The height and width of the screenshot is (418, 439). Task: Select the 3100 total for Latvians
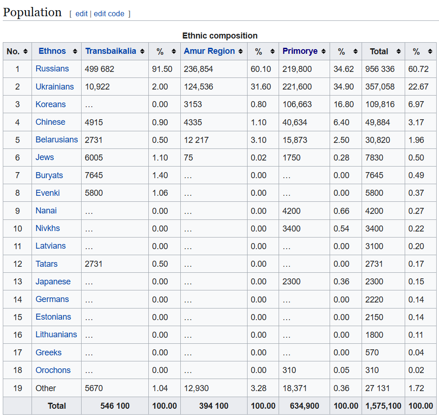coord(383,246)
